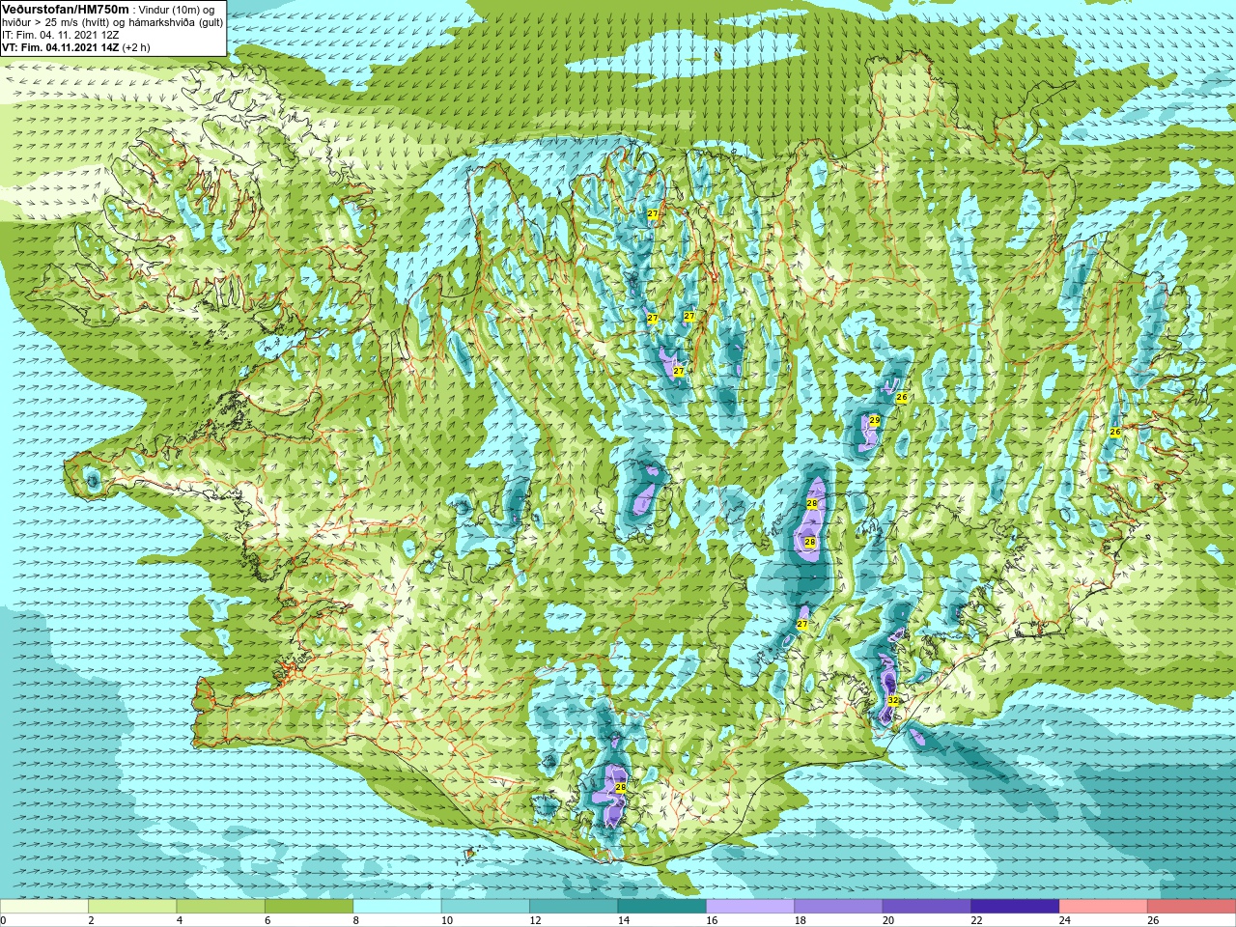Click the legend scale number 8
The image size is (1236, 927).
(x=356, y=920)
